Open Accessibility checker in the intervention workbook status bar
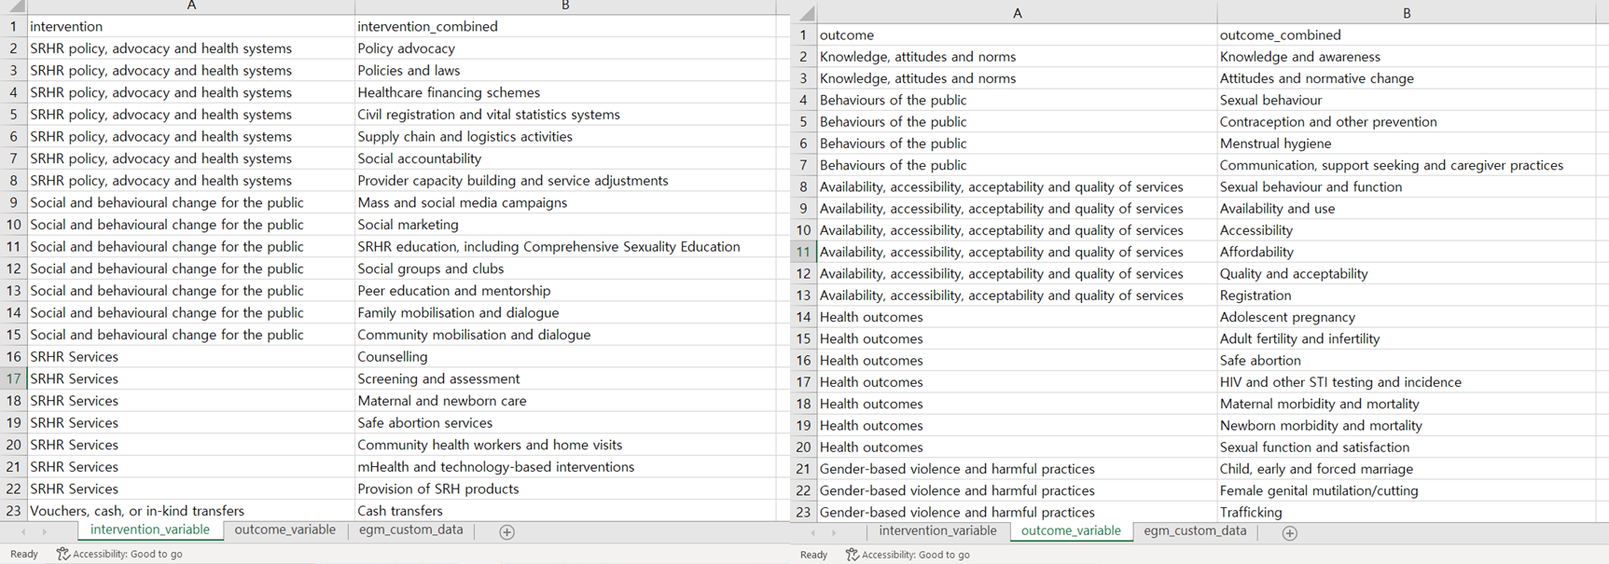The width and height of the screenshot is (1609, 564). pos(119,554)
